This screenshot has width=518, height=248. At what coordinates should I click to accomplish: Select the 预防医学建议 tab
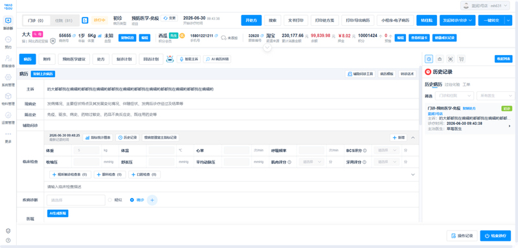[x=74, y=59]
